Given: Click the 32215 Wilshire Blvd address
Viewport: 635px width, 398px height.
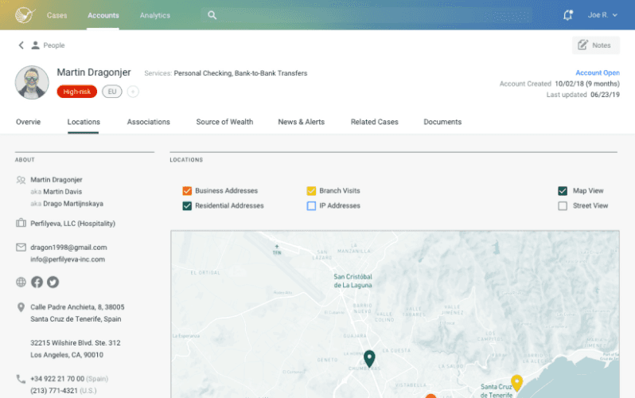Looking at the screenshot, I should 76,349.
